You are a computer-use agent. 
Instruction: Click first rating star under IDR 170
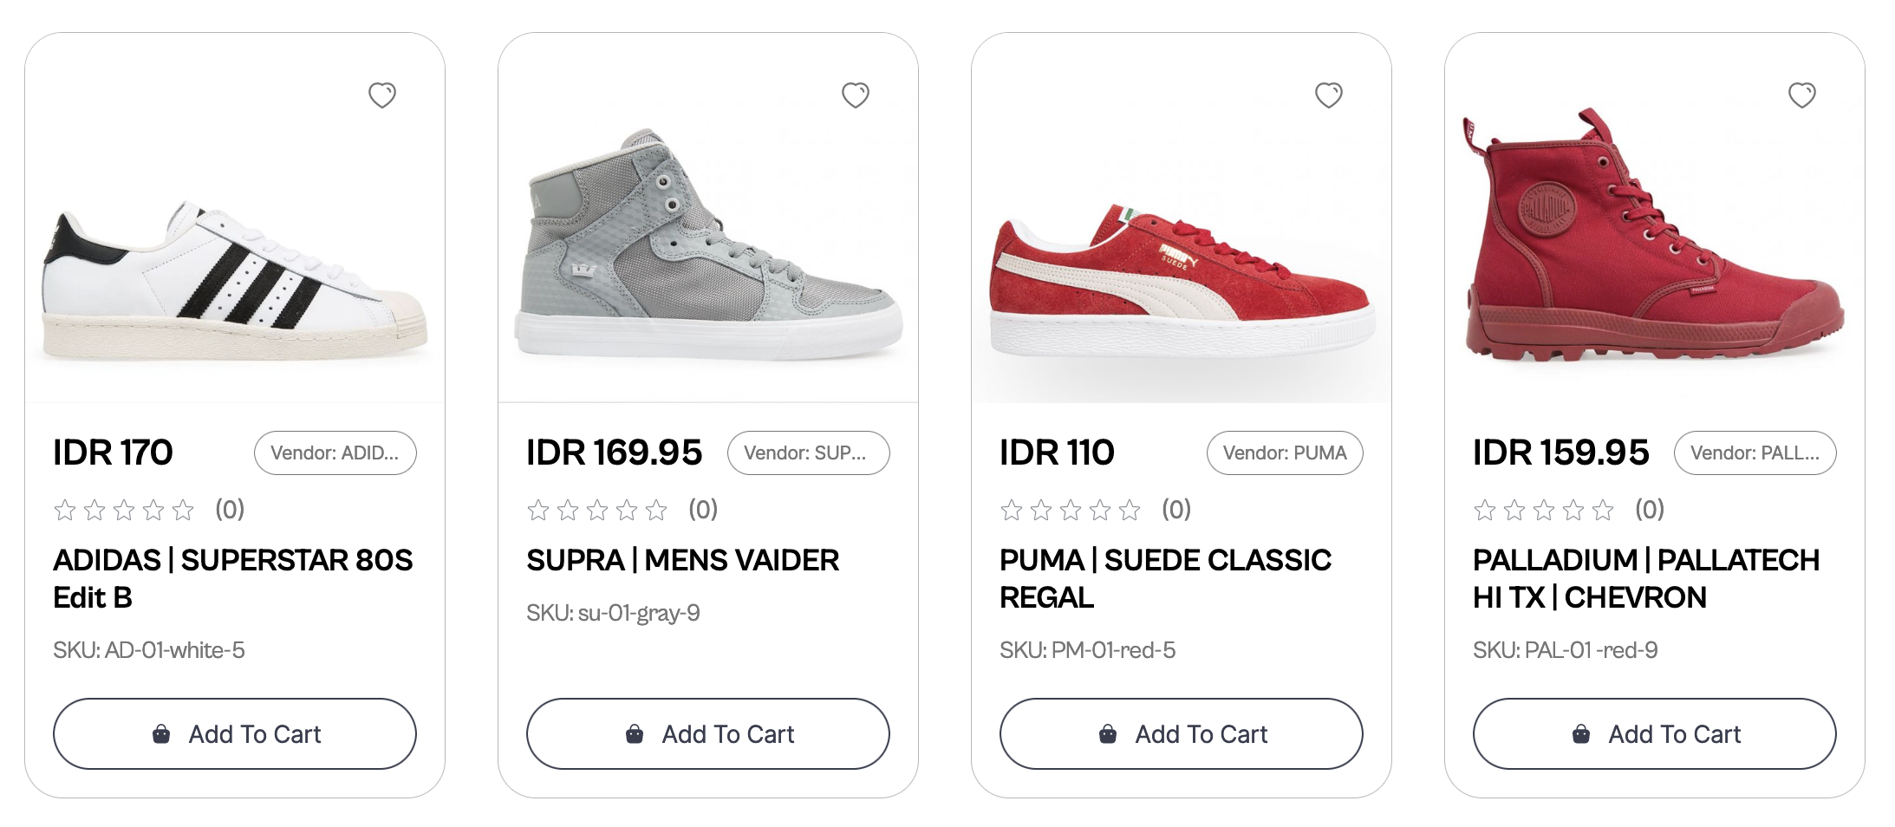65,510
